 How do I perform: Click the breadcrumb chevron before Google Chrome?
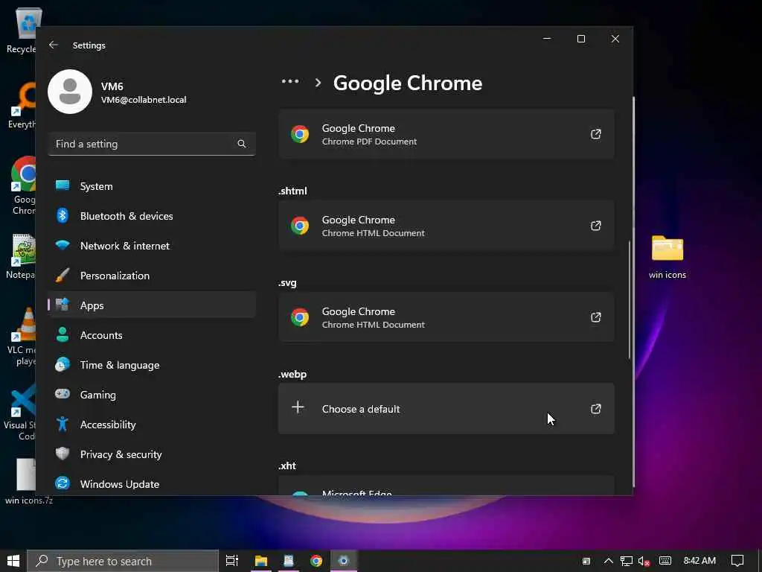[x=318, y=83]
